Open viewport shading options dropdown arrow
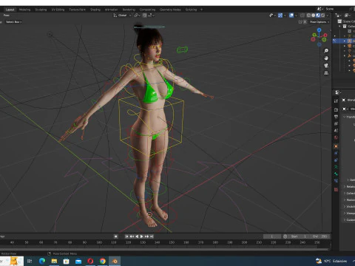This screenshot has height=266, width=355. point(328,16)
